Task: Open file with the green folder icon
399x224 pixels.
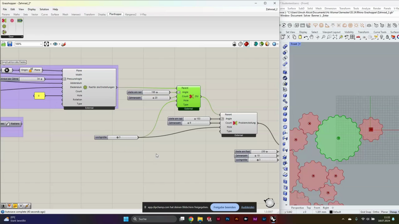Action: [3, 44]
